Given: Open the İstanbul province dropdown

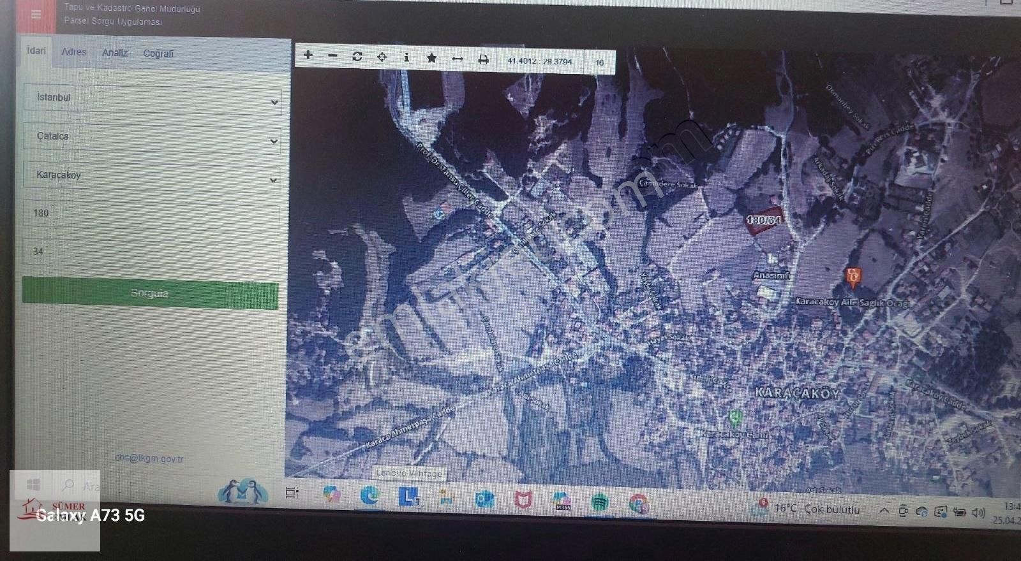Looking at the screenshot, I should [152, 99].
